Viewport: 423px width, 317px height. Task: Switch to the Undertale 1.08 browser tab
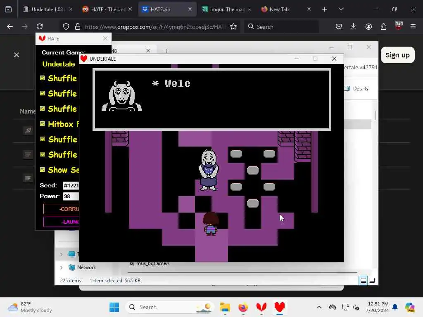[48, 9]
